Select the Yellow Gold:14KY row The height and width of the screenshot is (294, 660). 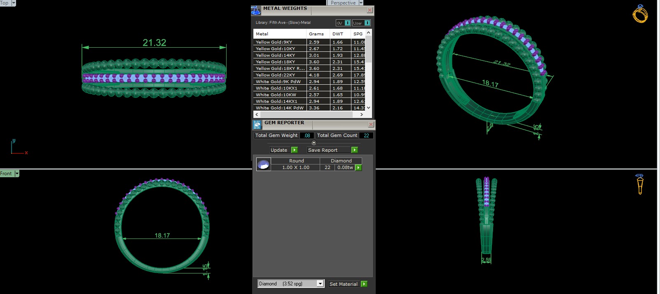pyautogui.click(x=309, y=55)
